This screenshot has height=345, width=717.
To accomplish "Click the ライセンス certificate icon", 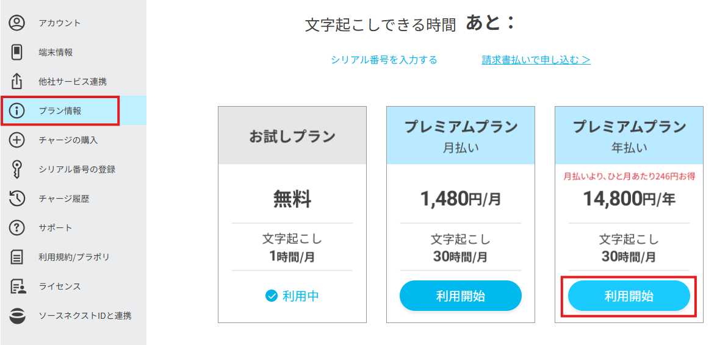I will click(x=17, y=286).
